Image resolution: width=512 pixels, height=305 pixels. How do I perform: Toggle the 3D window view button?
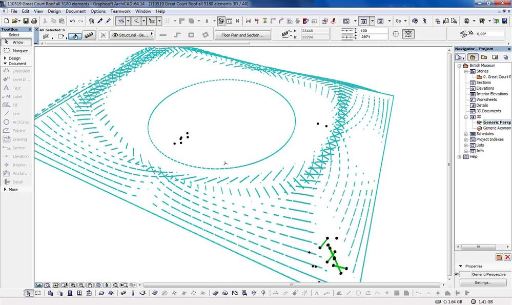(363, 21)
